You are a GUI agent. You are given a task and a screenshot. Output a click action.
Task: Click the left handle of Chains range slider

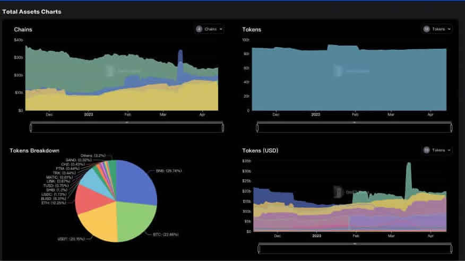tap(31, 127)
